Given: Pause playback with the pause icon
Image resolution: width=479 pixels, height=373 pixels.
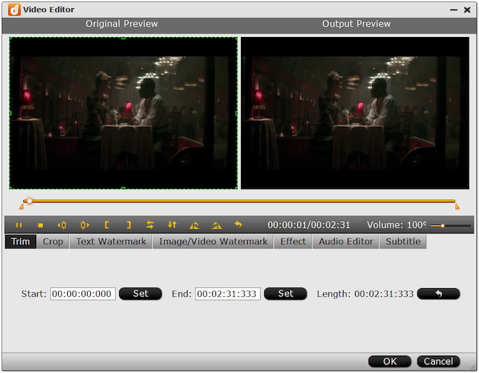Looking at the screenshot, I should pyautogui.click(x=19, y=225).
